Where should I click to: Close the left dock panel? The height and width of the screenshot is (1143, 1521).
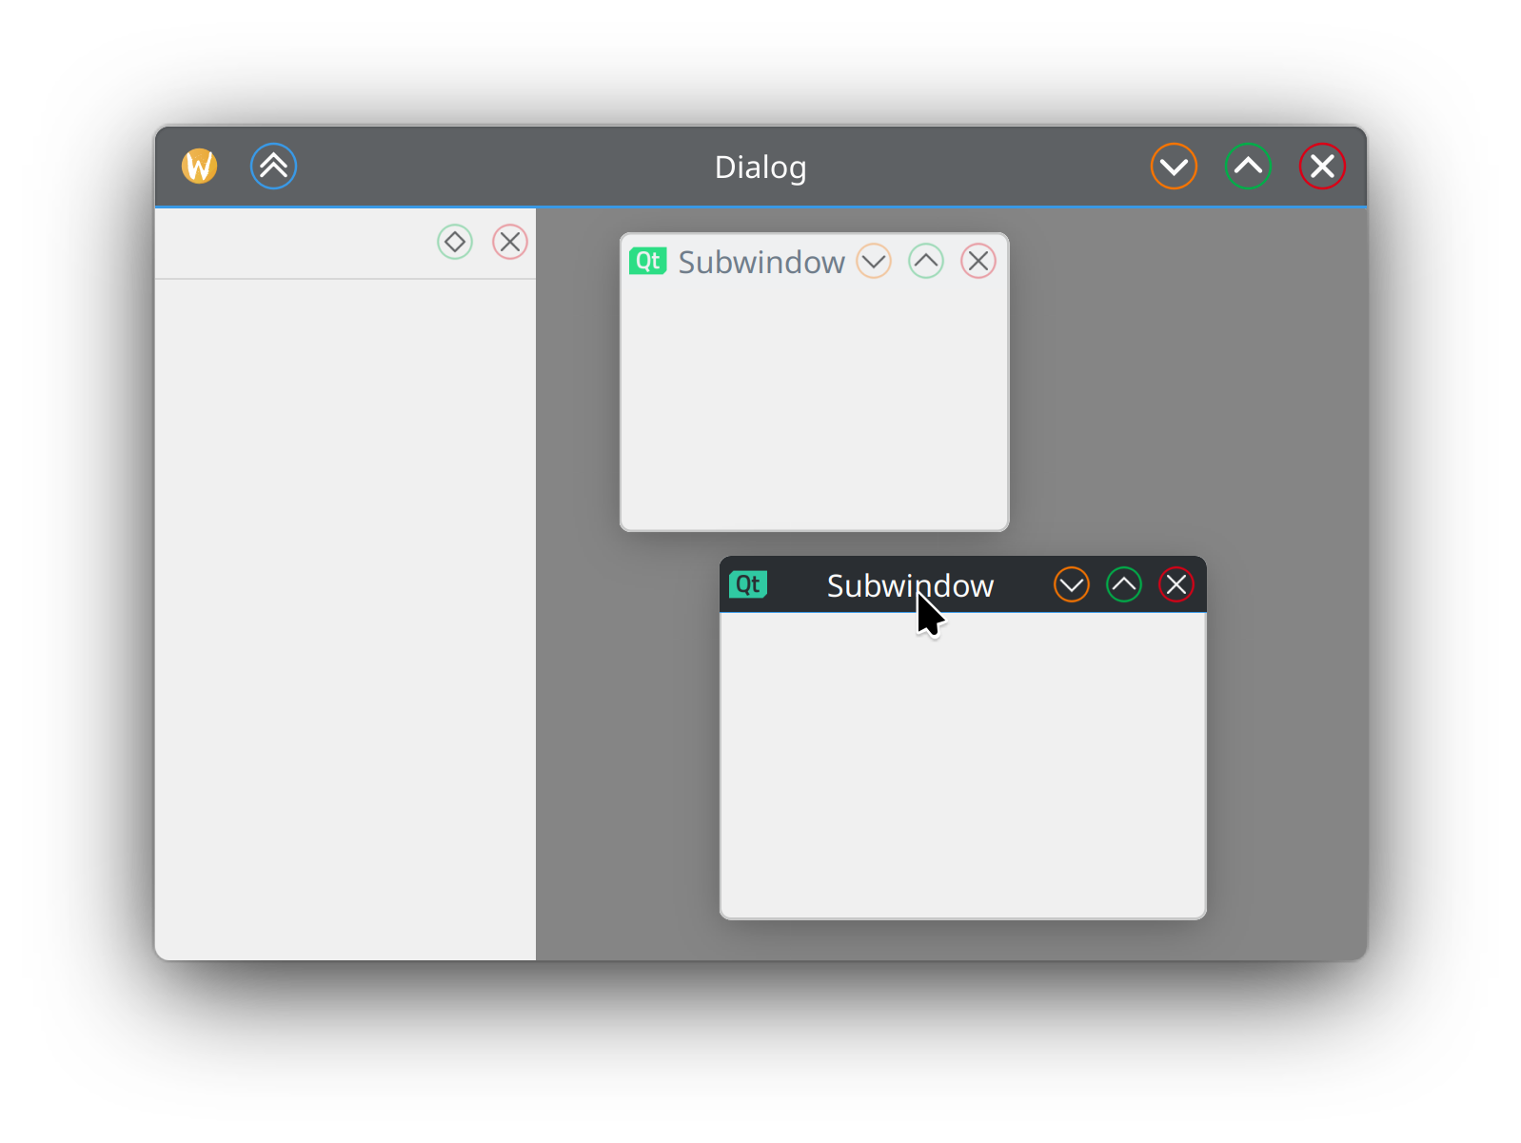[510, 242]
